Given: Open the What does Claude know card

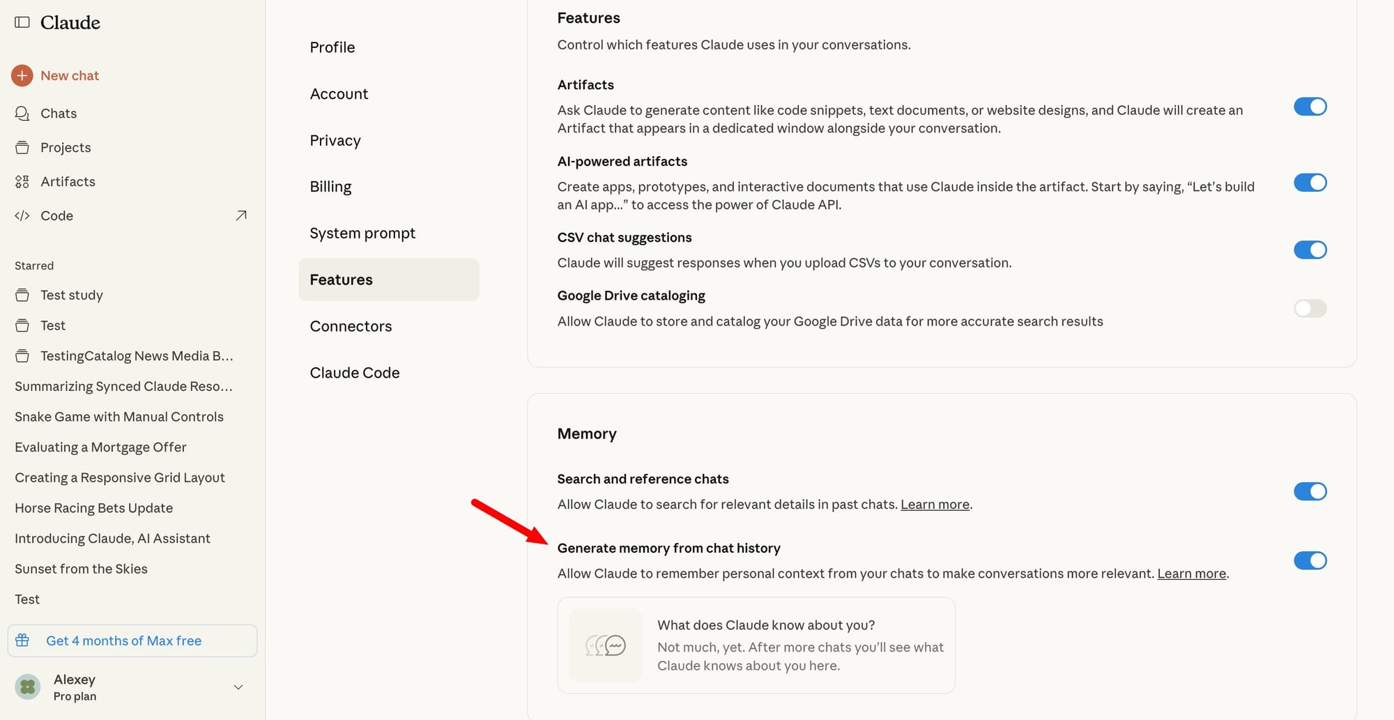Looking at the screenshot, I should tap(756, 645).
